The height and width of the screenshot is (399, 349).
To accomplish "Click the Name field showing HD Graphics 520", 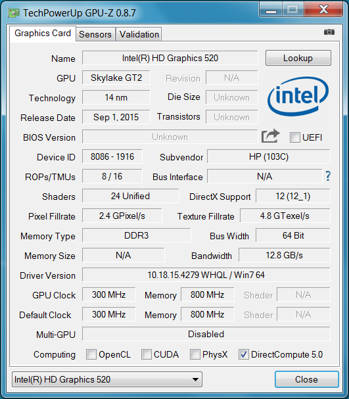I will (170, 58).
